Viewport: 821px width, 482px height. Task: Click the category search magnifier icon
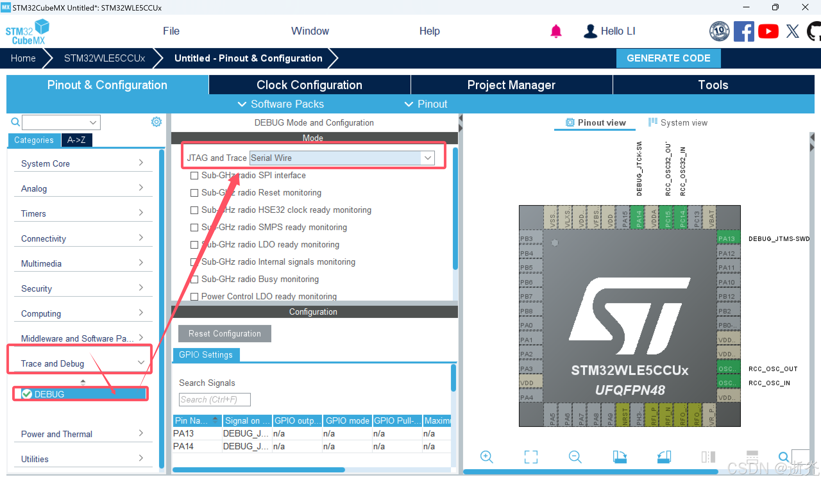[15, 122]
